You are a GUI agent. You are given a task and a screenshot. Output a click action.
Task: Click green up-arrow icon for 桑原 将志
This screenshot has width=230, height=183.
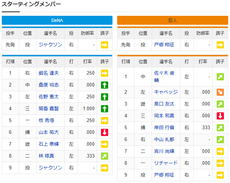(x=105, y=85)
